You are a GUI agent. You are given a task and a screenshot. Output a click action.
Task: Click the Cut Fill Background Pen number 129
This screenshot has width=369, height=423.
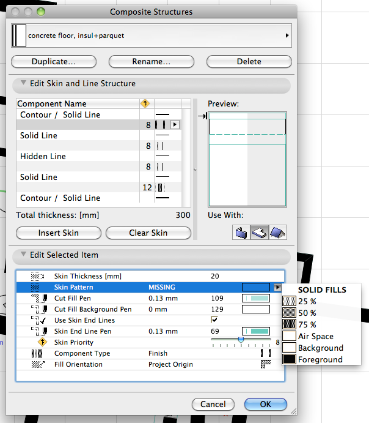(x=217, y=309)
